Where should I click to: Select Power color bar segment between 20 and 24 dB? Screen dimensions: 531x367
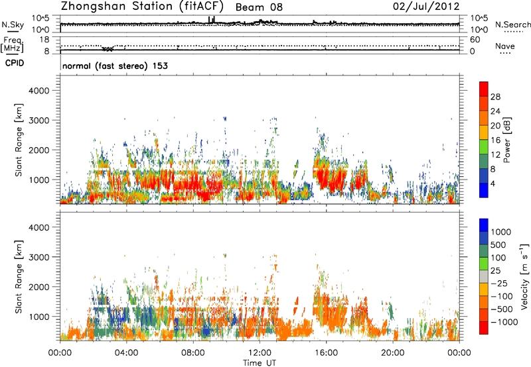[484, 118]
